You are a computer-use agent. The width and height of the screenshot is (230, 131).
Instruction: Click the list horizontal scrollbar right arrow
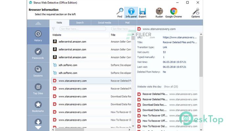(x=129, y=130)
